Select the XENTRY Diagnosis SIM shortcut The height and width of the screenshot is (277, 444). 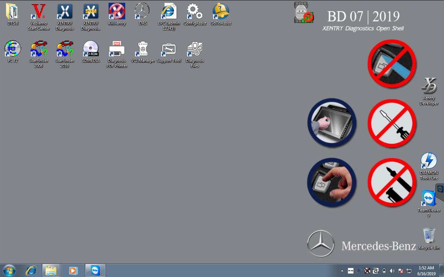coord(91,17)
